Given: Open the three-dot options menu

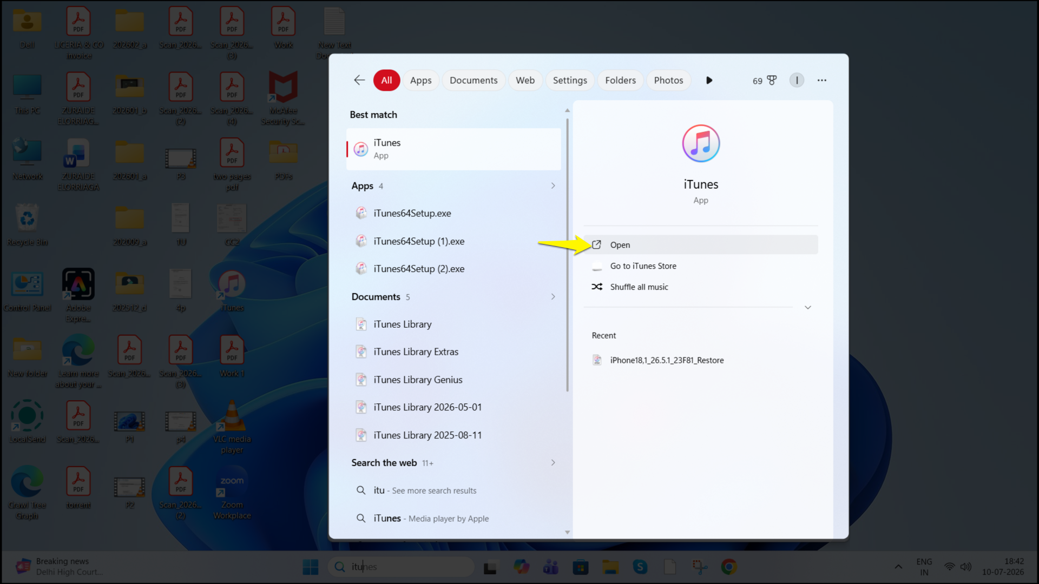Looking at the screenshot, I should 821,80.
